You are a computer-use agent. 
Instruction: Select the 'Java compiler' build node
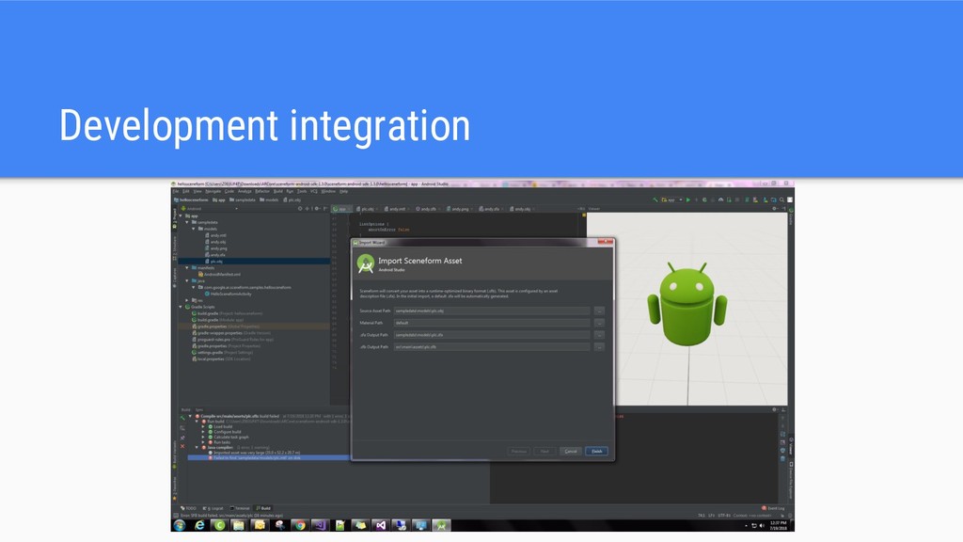coord(219,447)
